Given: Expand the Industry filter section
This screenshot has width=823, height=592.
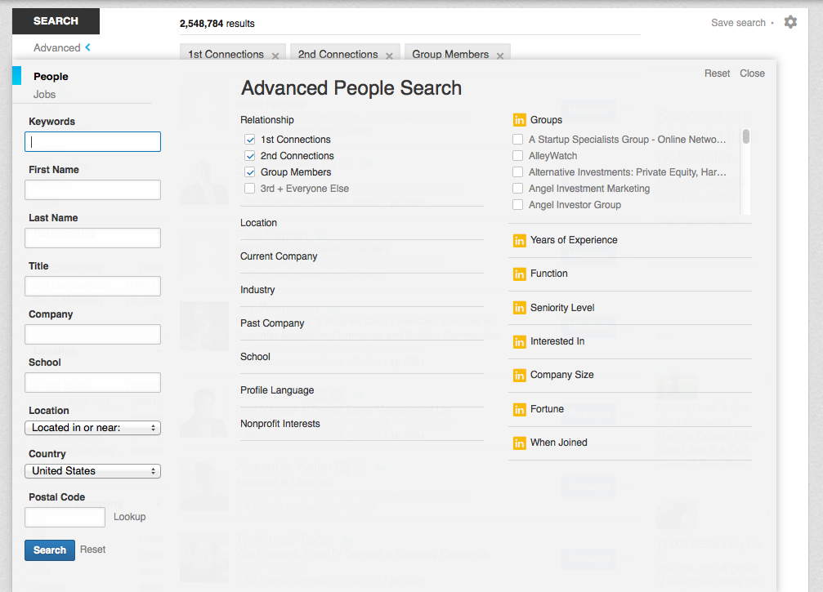Looking at the screenshot, I should [257, 290].
